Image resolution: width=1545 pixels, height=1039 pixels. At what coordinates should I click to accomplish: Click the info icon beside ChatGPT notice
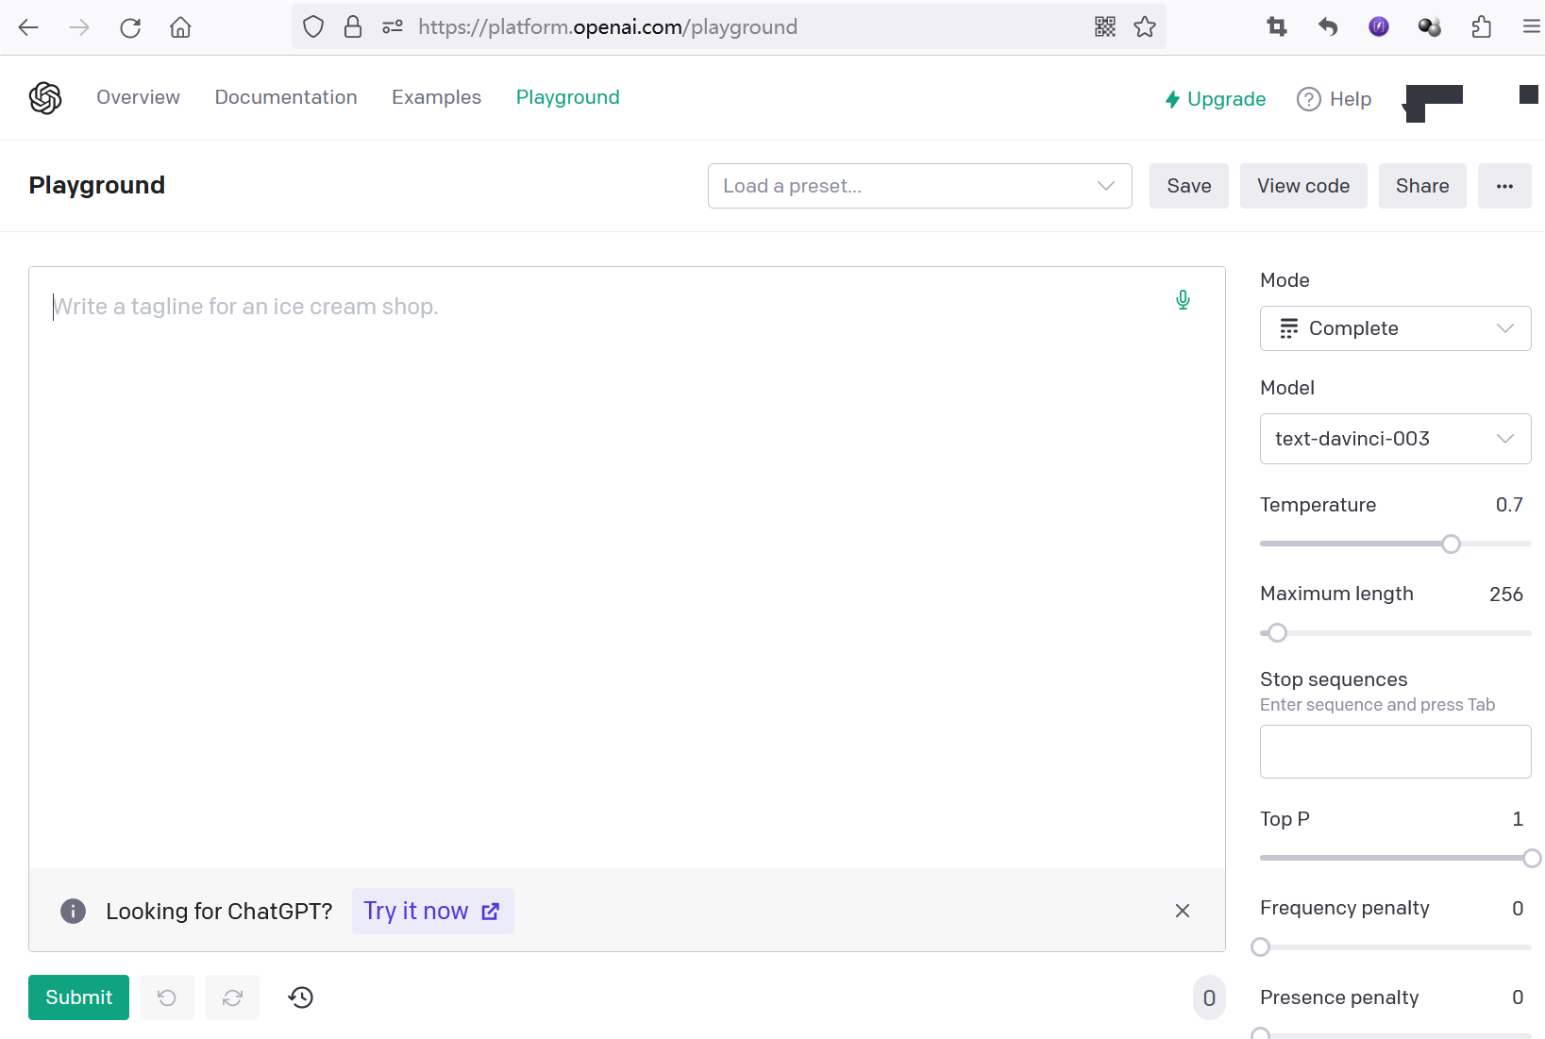click(x=73, y=911)
